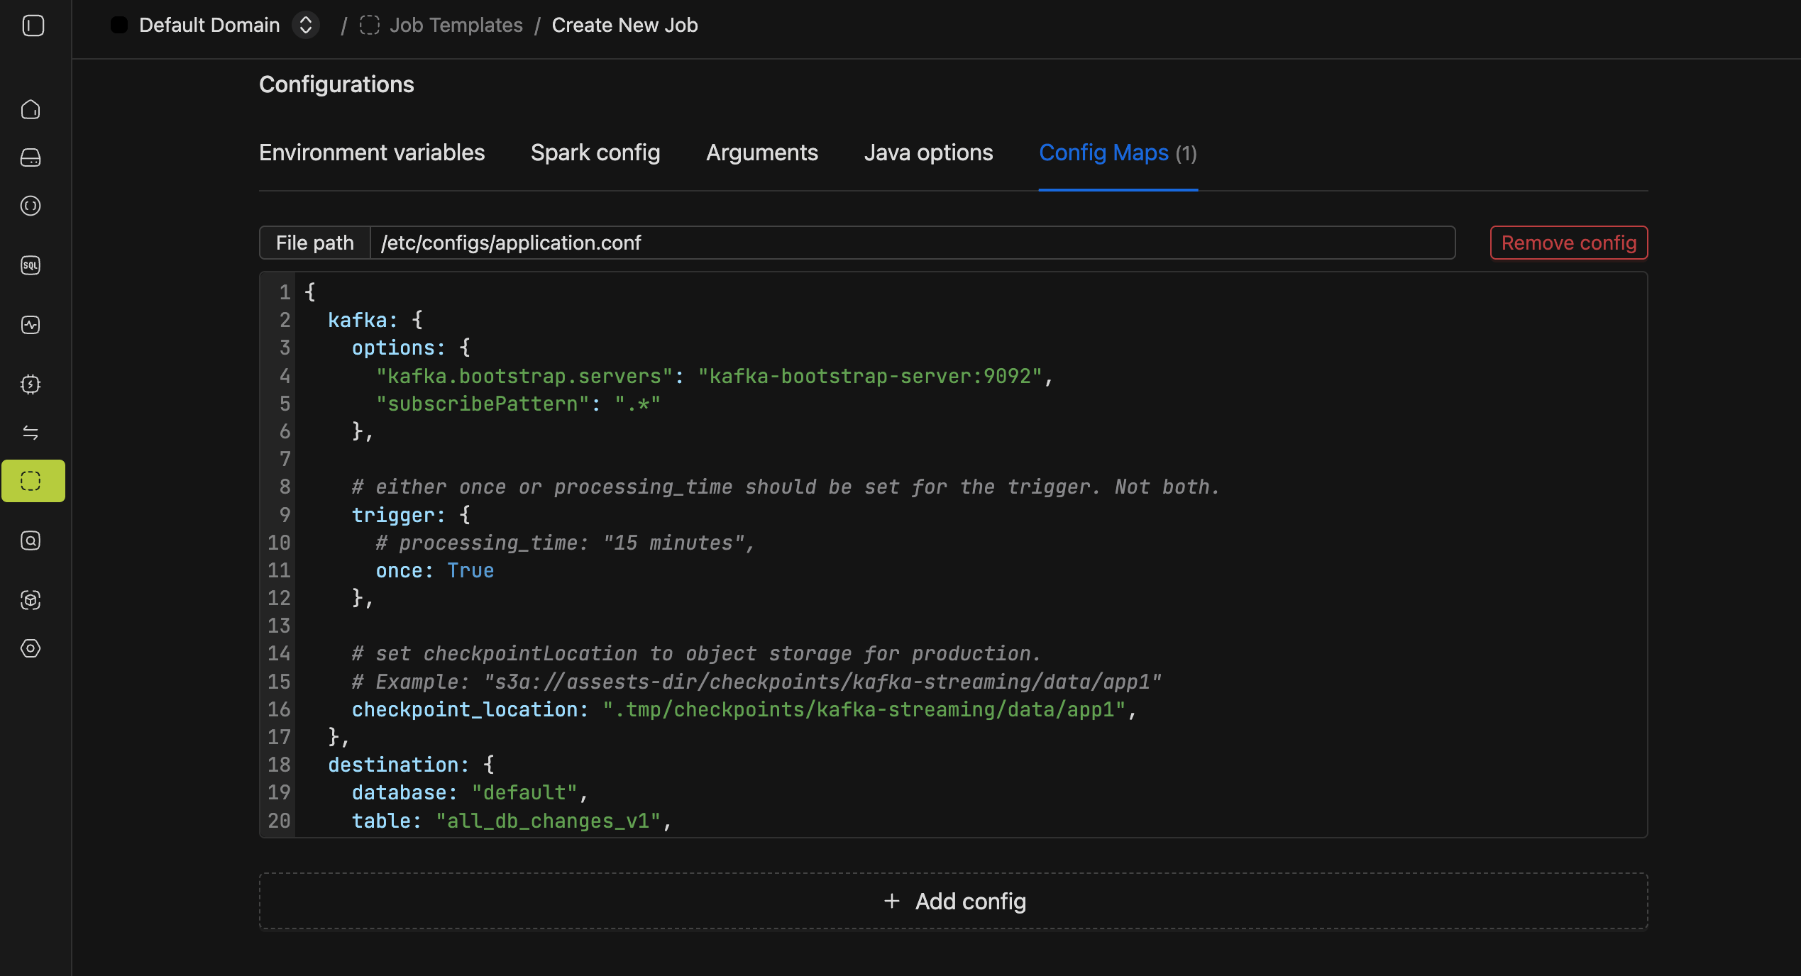Screen dimensions: 1801x976
Task: Open the SQL editor icon
Action: [x=31, y=265]
